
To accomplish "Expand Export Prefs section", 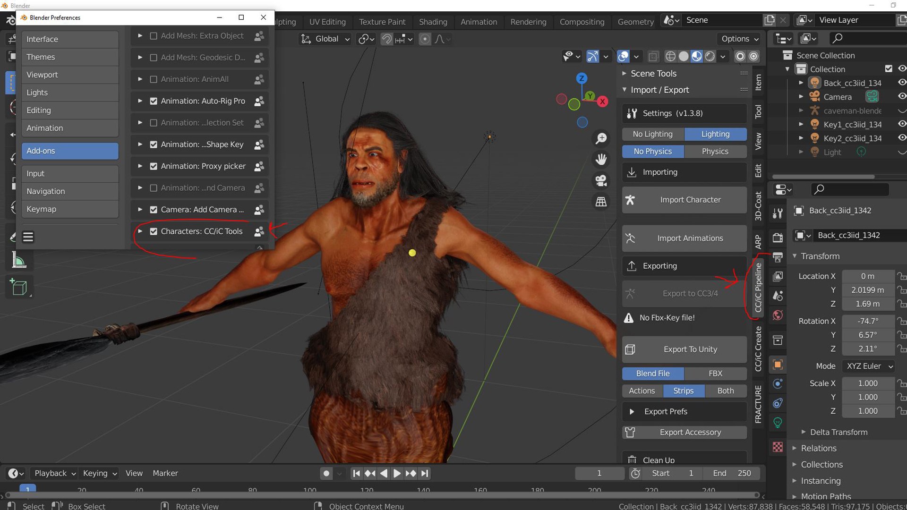I will click(x=684, y=412).
